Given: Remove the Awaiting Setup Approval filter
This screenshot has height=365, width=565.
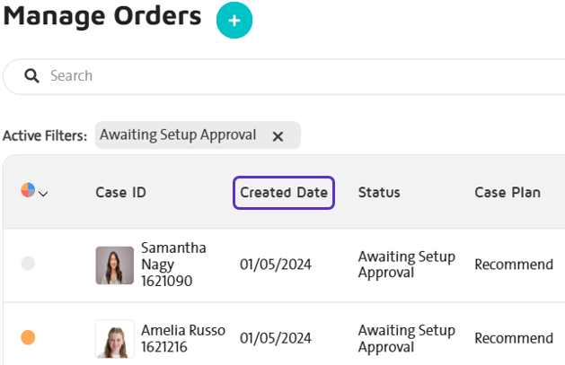Looking at the screenshot, I should [x=278, y=136].
